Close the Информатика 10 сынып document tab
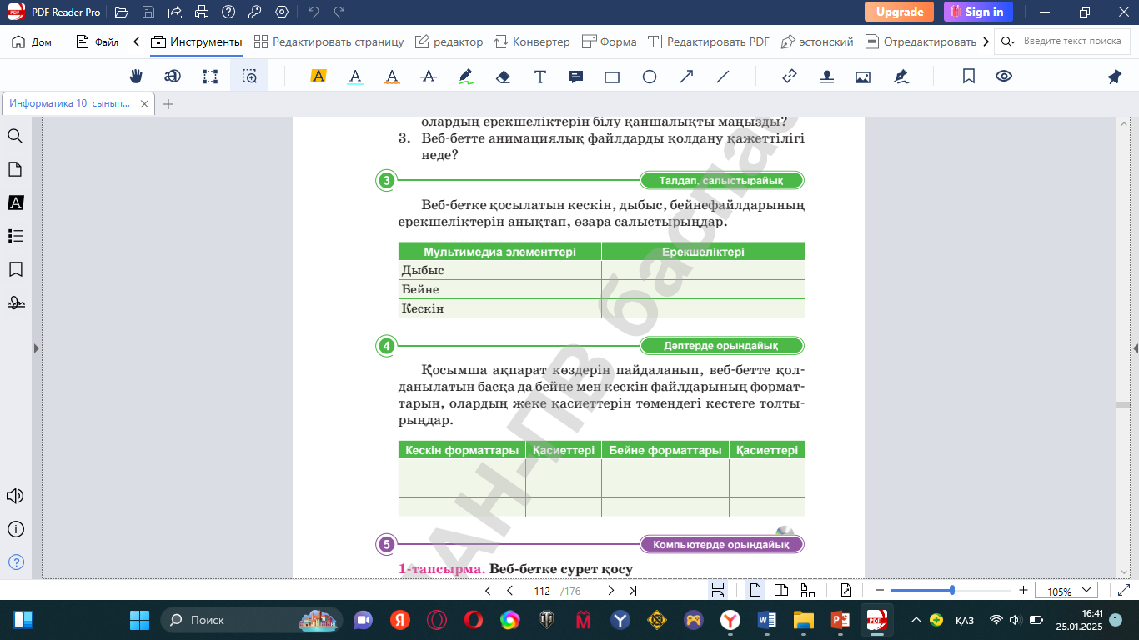Viewport: 1139px width, 640px height. [145, 104]
